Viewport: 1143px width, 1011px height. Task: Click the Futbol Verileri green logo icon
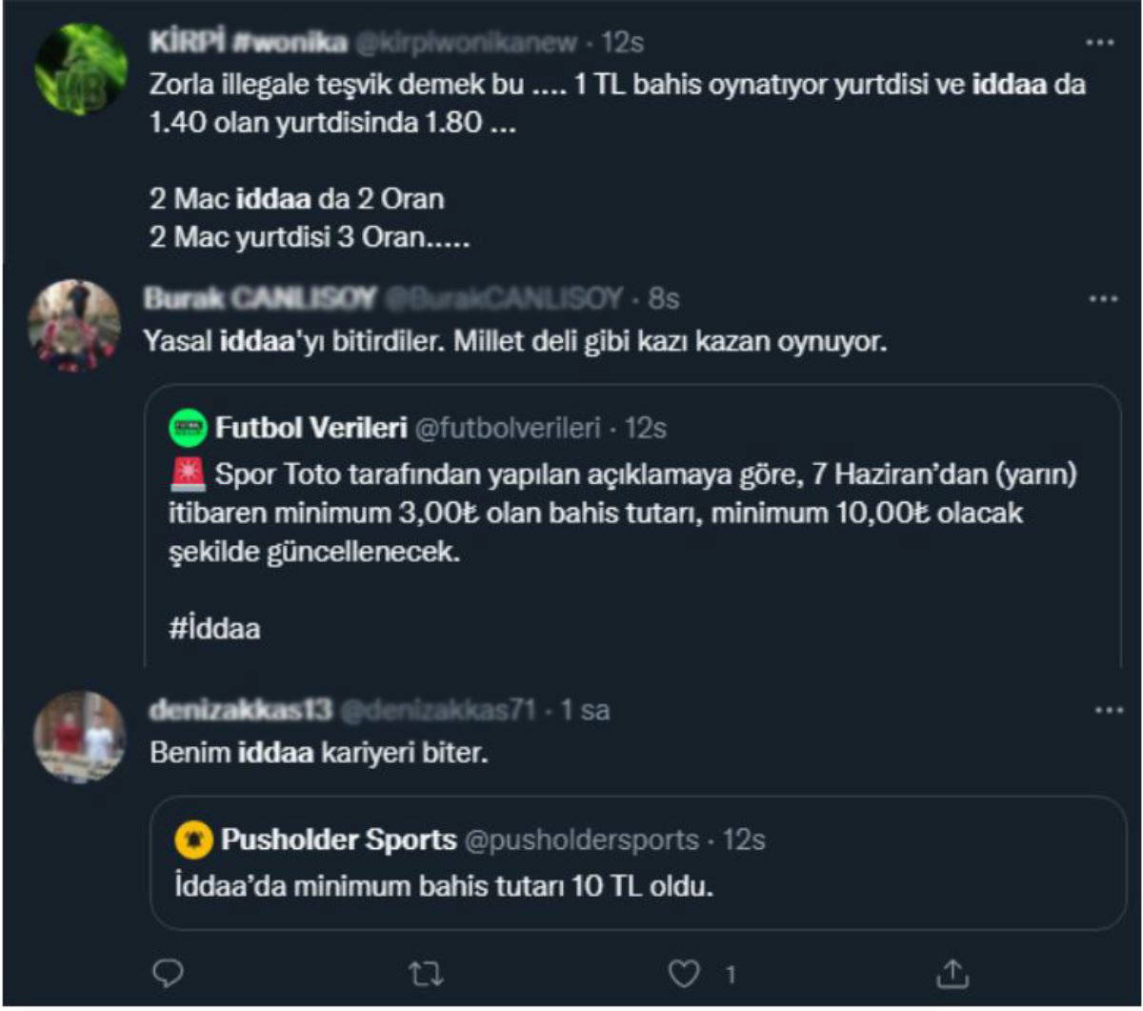186,430
